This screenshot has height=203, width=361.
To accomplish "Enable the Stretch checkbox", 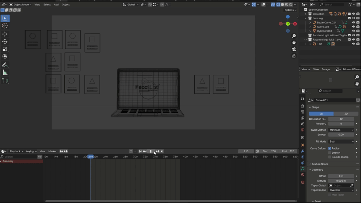I will (x=330, y=153).
